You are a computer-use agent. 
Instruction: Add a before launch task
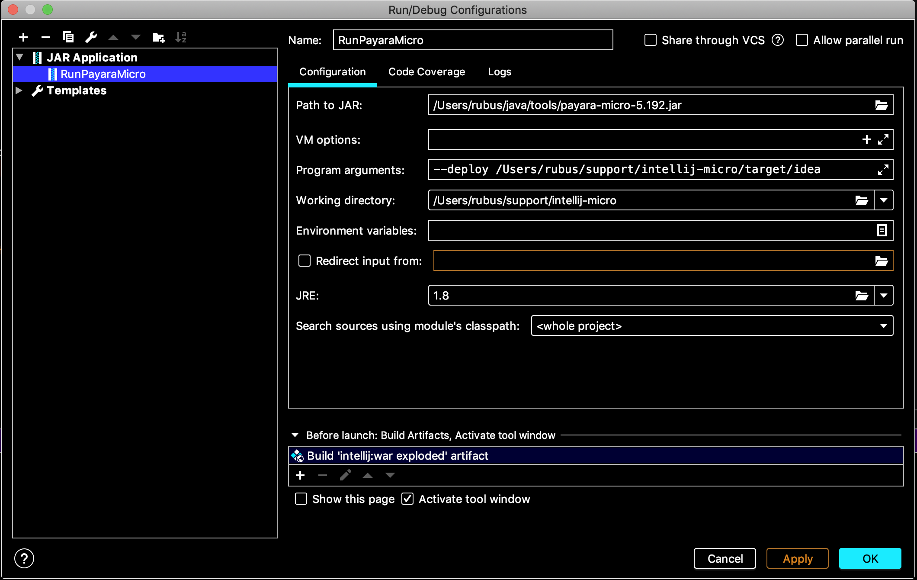point(300,475)
